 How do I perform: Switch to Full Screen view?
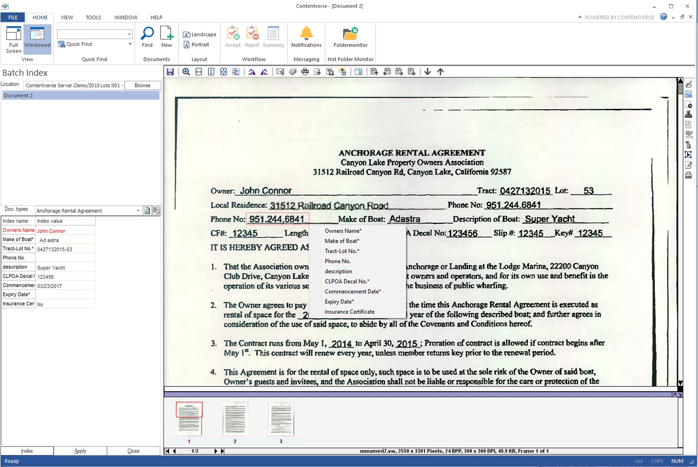(x=13, y=40)
